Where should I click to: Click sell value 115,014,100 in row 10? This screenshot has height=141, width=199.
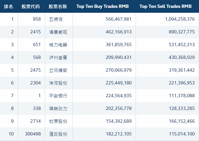tap(182, 134)
